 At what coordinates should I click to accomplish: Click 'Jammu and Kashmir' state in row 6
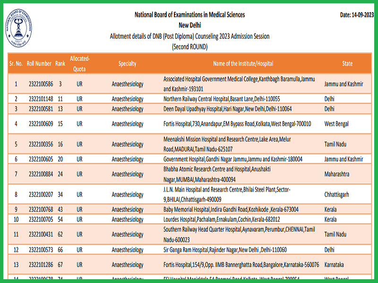tap(344, 159)
